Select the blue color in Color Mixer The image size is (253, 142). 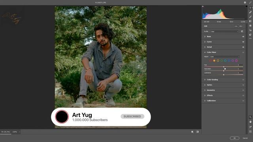tap(229, 61)
